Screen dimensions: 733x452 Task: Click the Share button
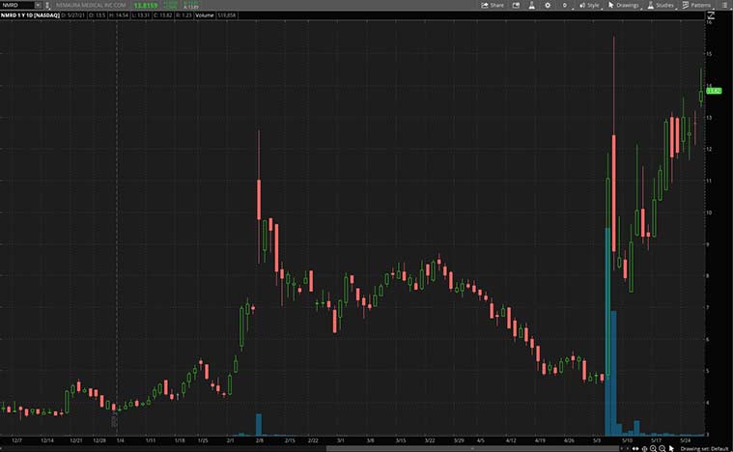coord(493,5)
